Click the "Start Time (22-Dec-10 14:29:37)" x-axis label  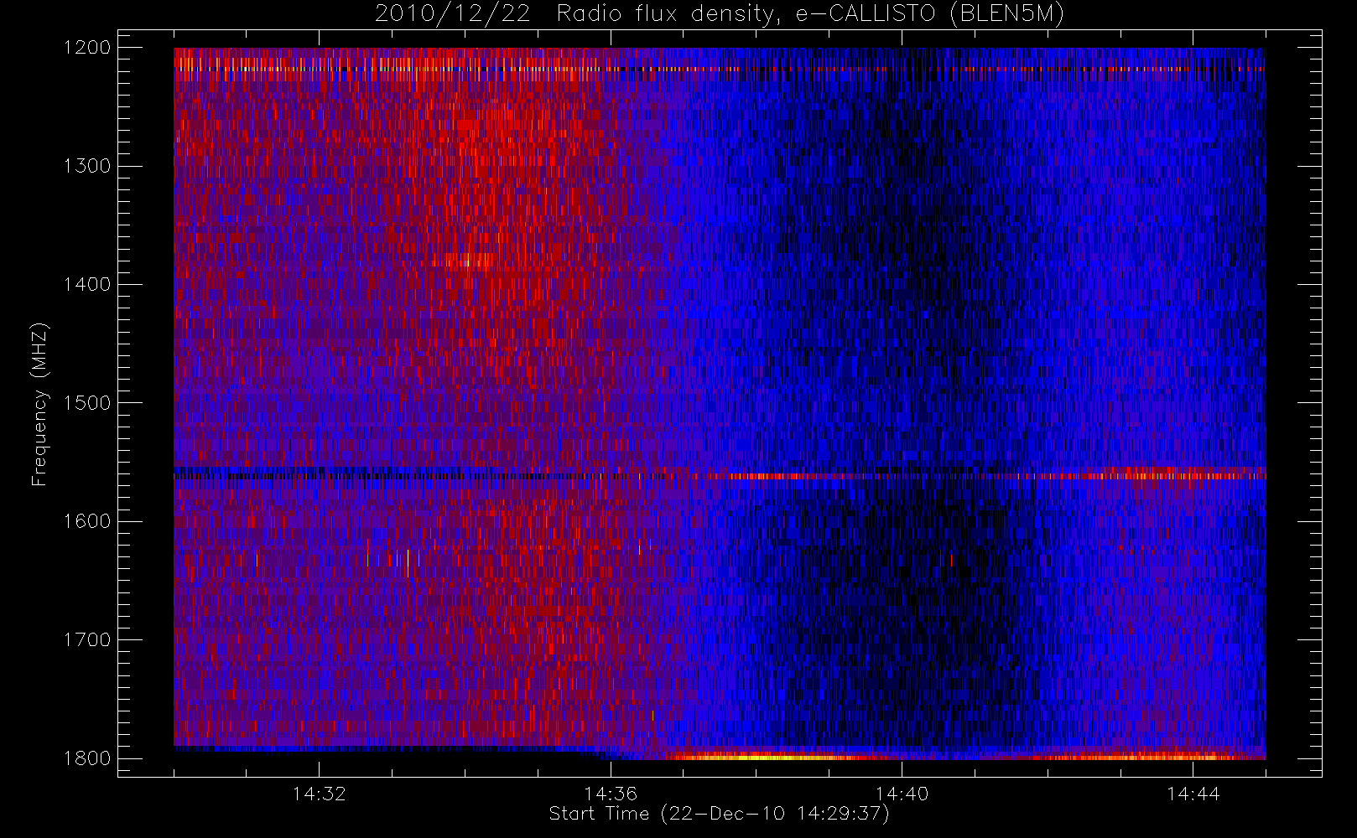pos(719,814)
